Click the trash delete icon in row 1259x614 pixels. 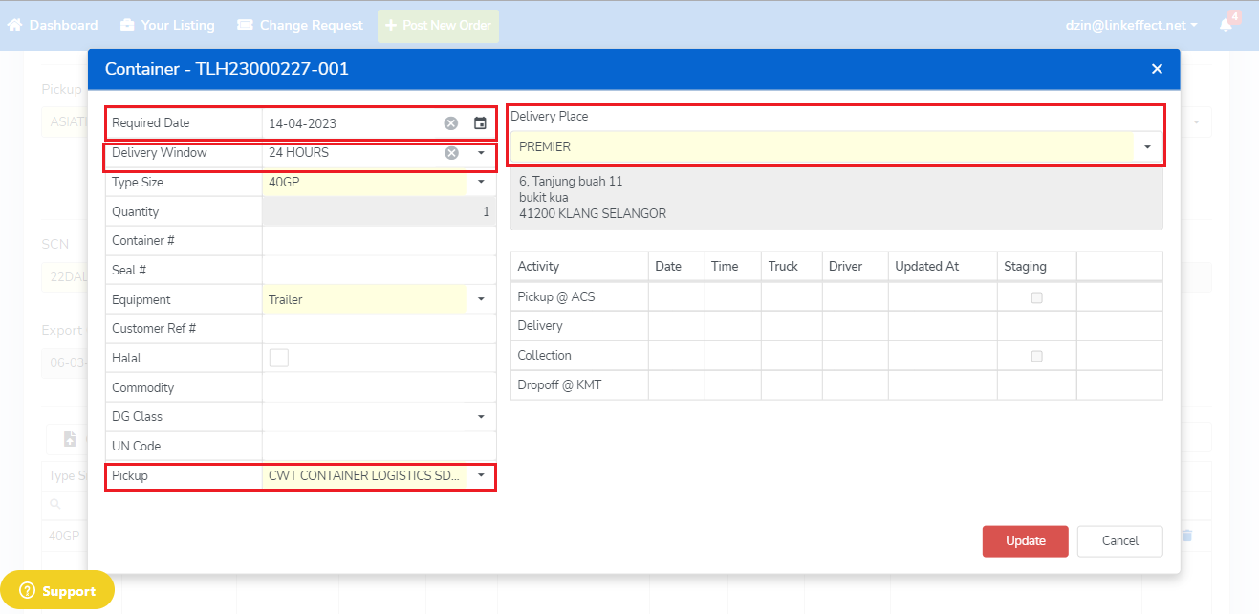1186,536
